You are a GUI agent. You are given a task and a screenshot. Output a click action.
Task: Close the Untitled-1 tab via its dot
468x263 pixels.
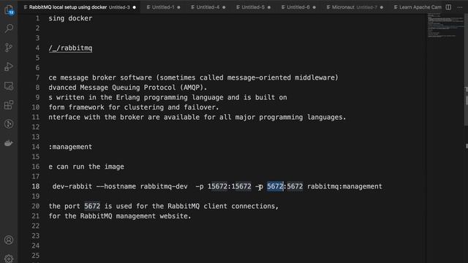178,7
